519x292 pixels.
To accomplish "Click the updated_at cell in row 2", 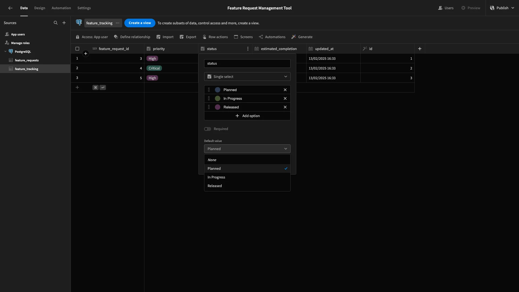I will point(333,68).
